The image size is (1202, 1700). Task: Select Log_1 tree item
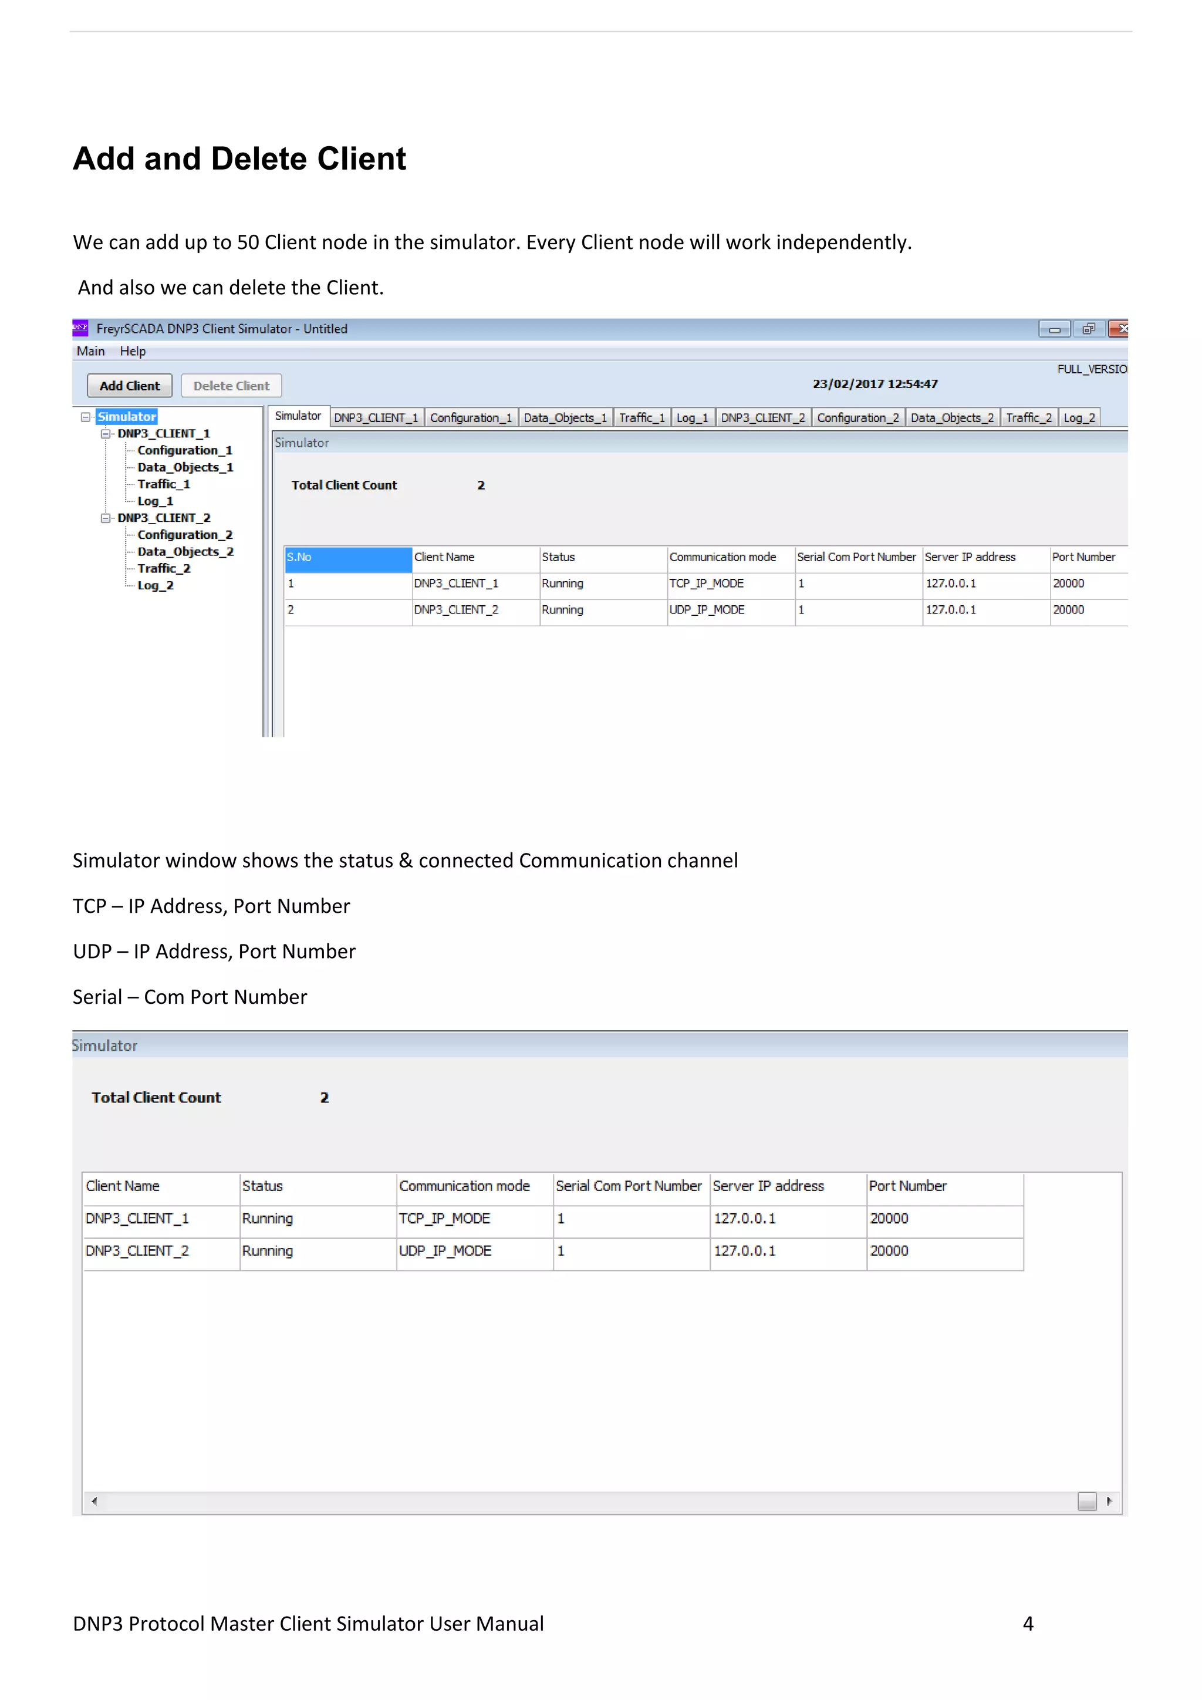[x=156, y=501]
